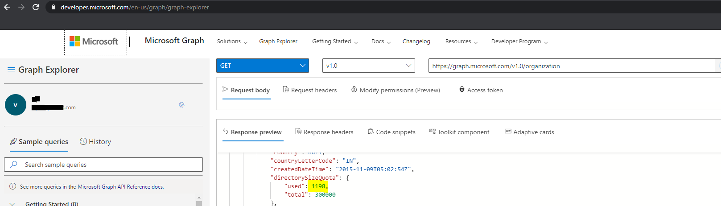The width and height of the screenshot is (721, 206).
Task: Click the padlock icon in the address bar
Action: 54,7
